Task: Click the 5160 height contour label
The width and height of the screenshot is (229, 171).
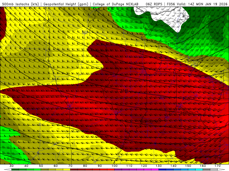Action: (188, 61)
